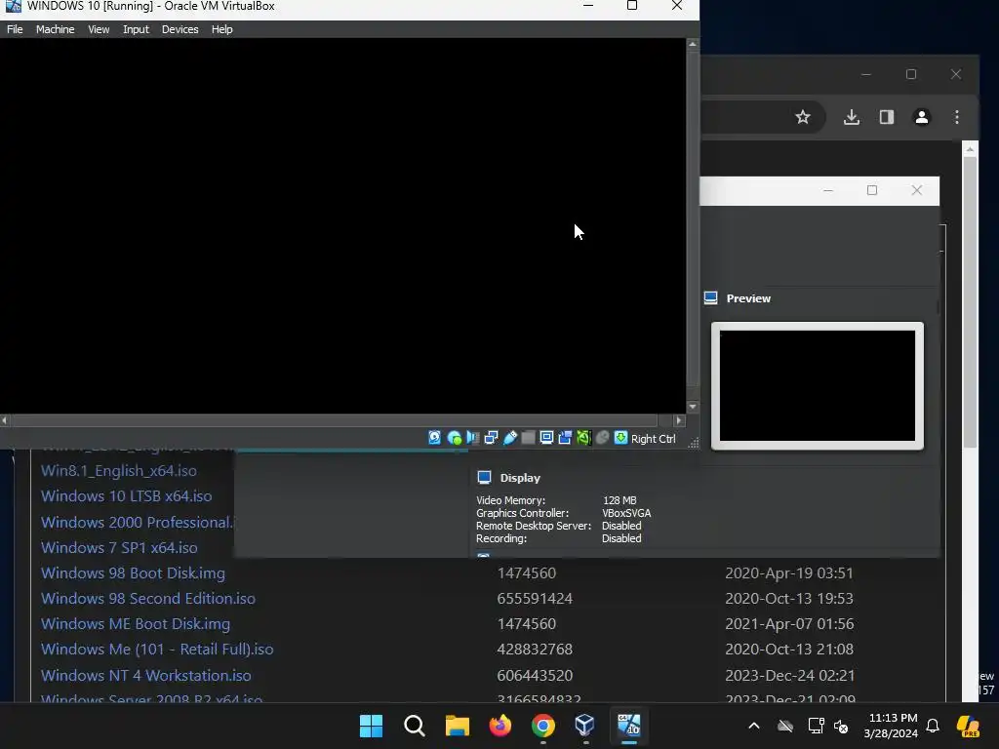Switch to Google Chrome on taskbar

click(x=542, y=726)
